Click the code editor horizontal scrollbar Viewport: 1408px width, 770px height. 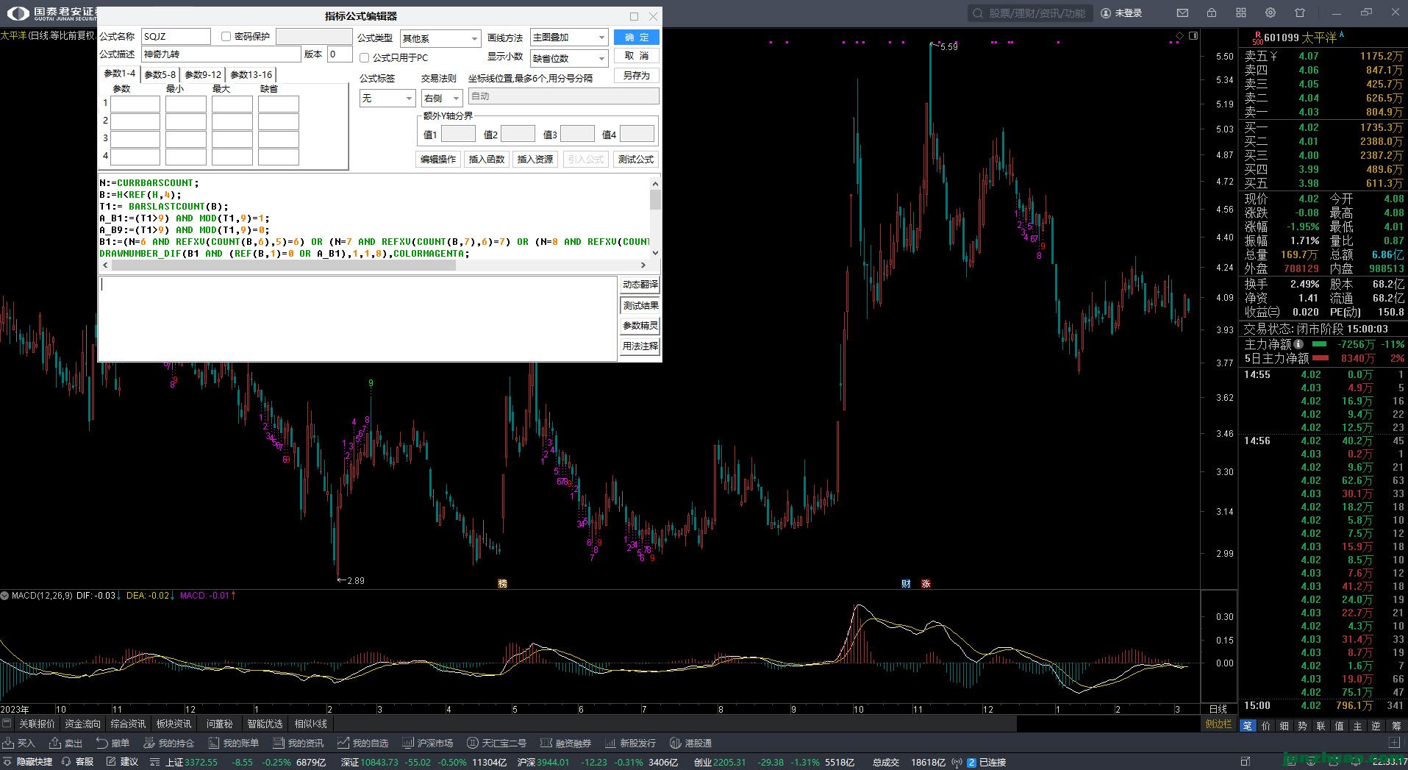pos(284,265)
